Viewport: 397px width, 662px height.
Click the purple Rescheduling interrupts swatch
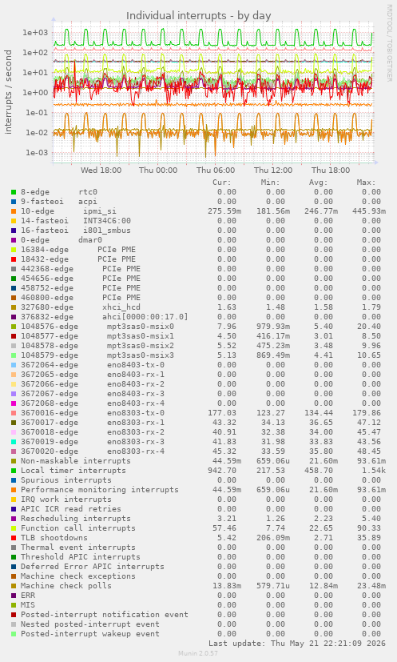pyautogui.click(x=14, y=519)
